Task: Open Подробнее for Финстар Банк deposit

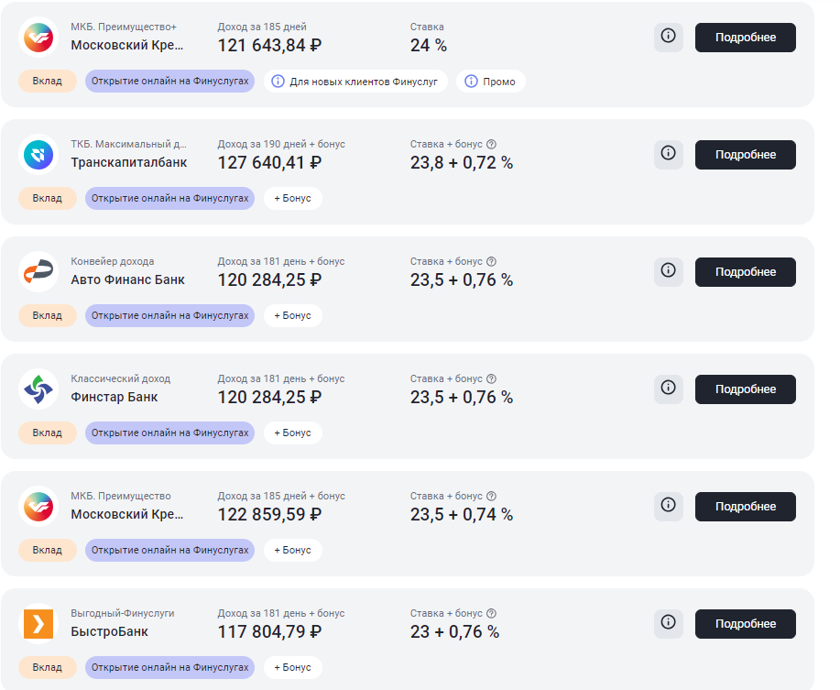Action: point(745,389)
